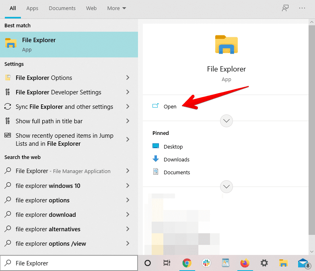
Task: Open the pinned Downloads folder
Action: pos(177,159)
